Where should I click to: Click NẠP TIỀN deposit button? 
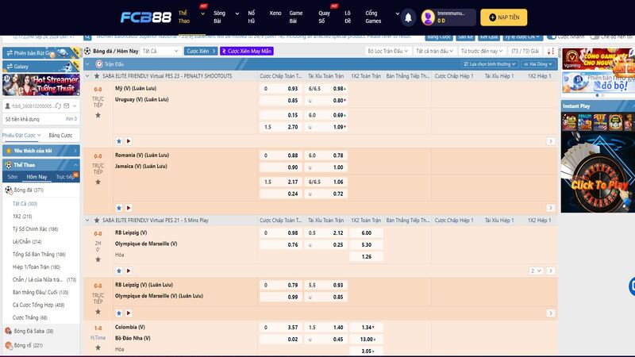pos(504,17)
